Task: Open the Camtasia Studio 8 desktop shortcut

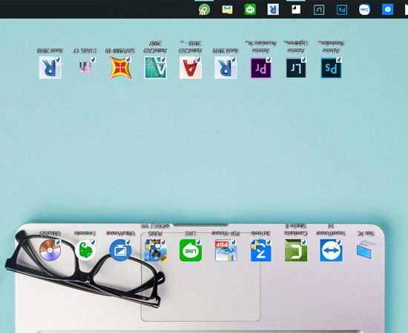Action: [296, 250]
